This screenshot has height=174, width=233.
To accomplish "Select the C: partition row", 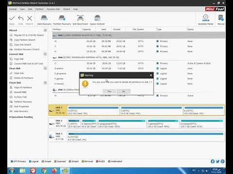I will (139, 63).
